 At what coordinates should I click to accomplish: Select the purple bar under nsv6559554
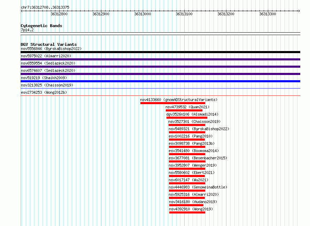[x=160, y=67]
